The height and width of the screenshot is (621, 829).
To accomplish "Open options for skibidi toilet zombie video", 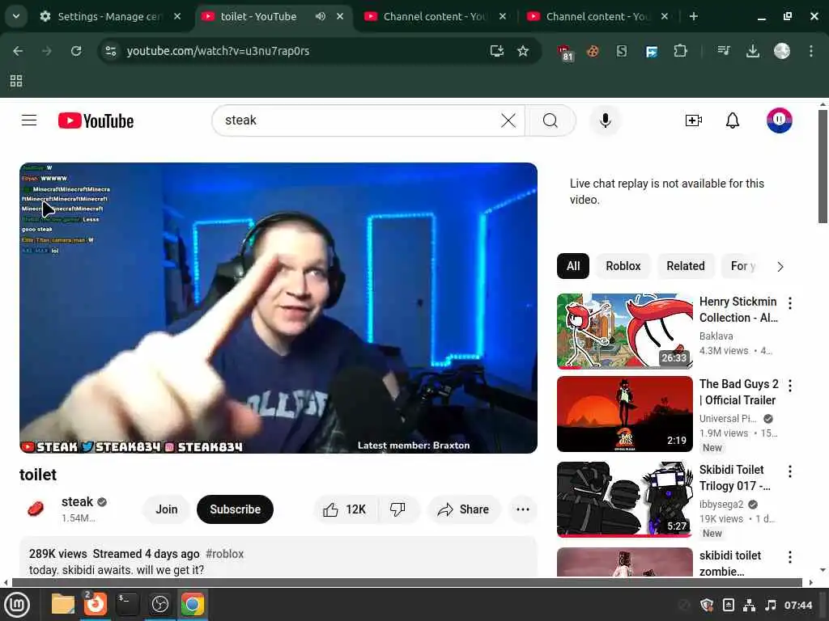I will pyautogui.click(x=790, y=557).
